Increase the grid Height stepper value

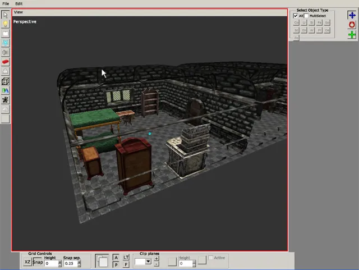(59, 261)
